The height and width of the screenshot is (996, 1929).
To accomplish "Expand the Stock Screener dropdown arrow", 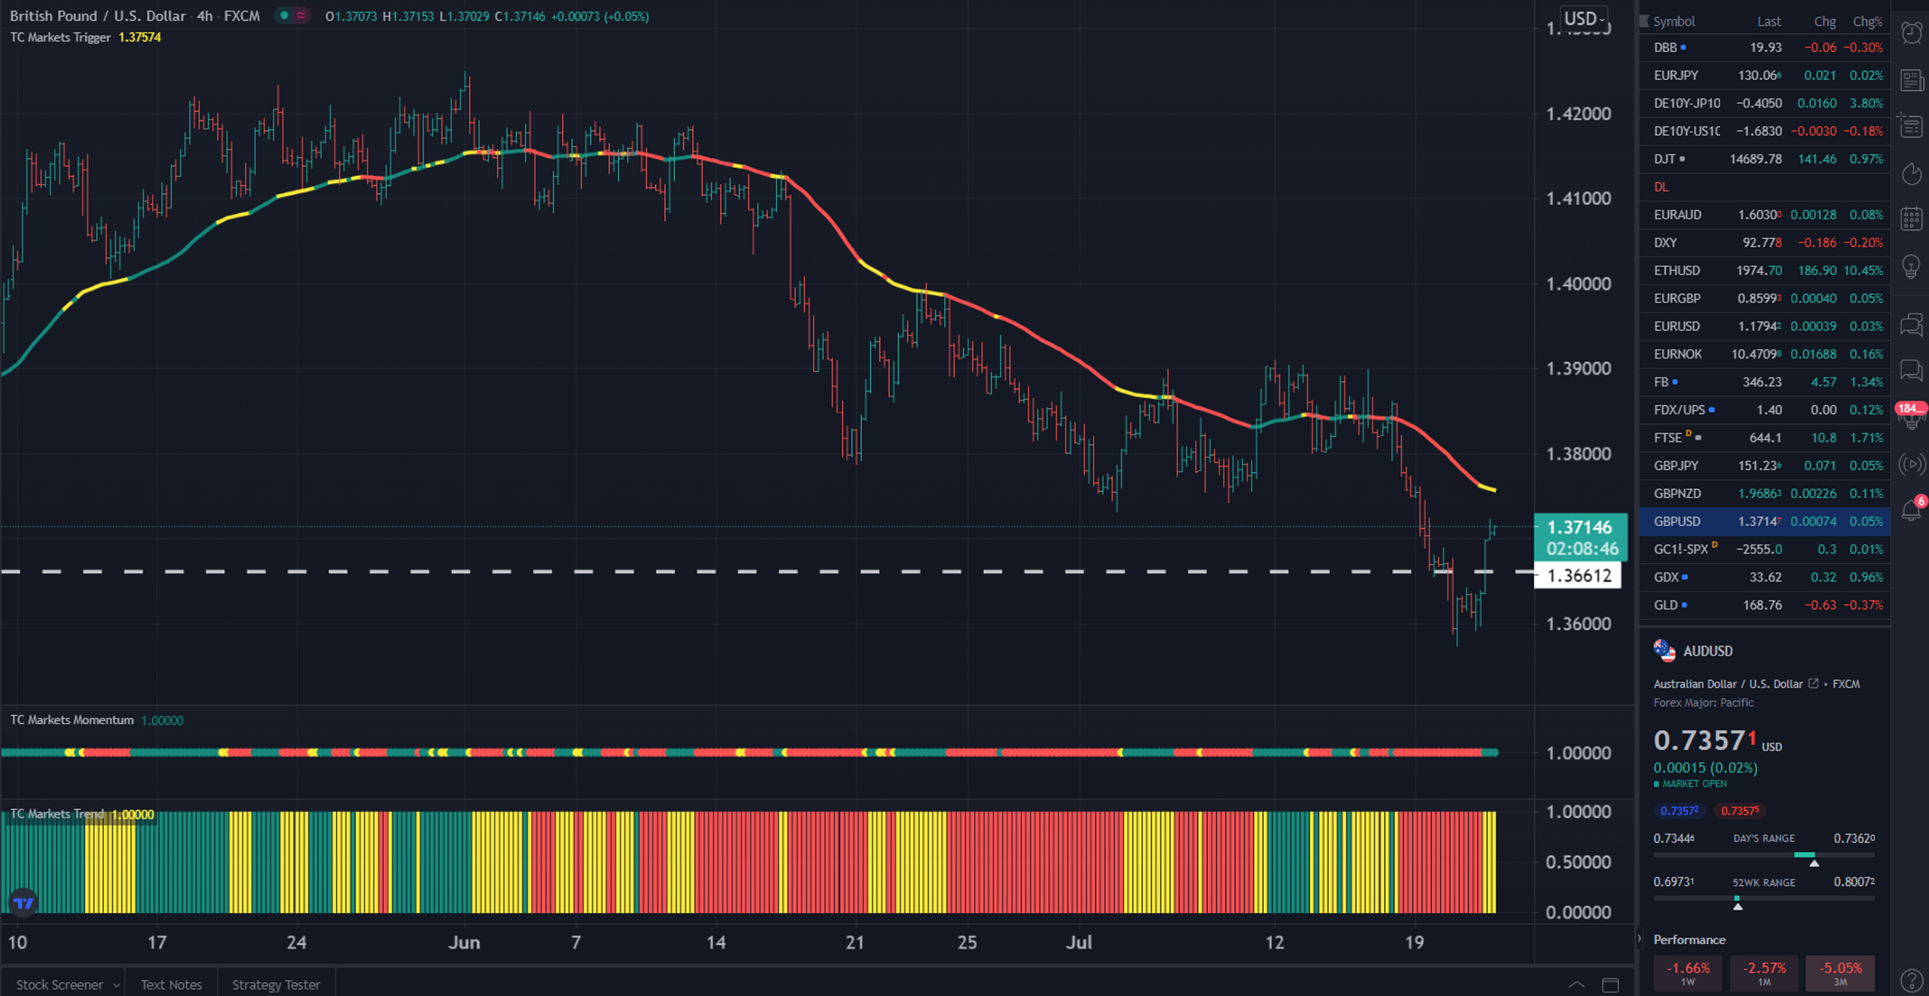I will tap(116, 985).
